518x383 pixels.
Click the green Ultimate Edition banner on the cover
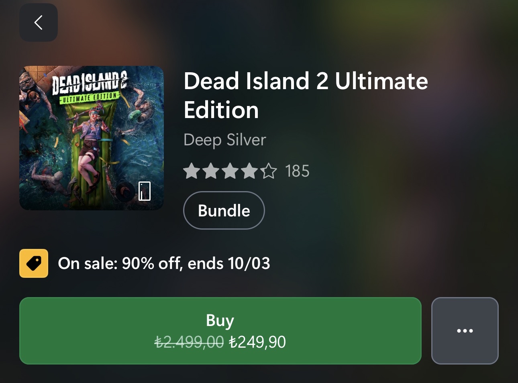[x=89, y=98]
